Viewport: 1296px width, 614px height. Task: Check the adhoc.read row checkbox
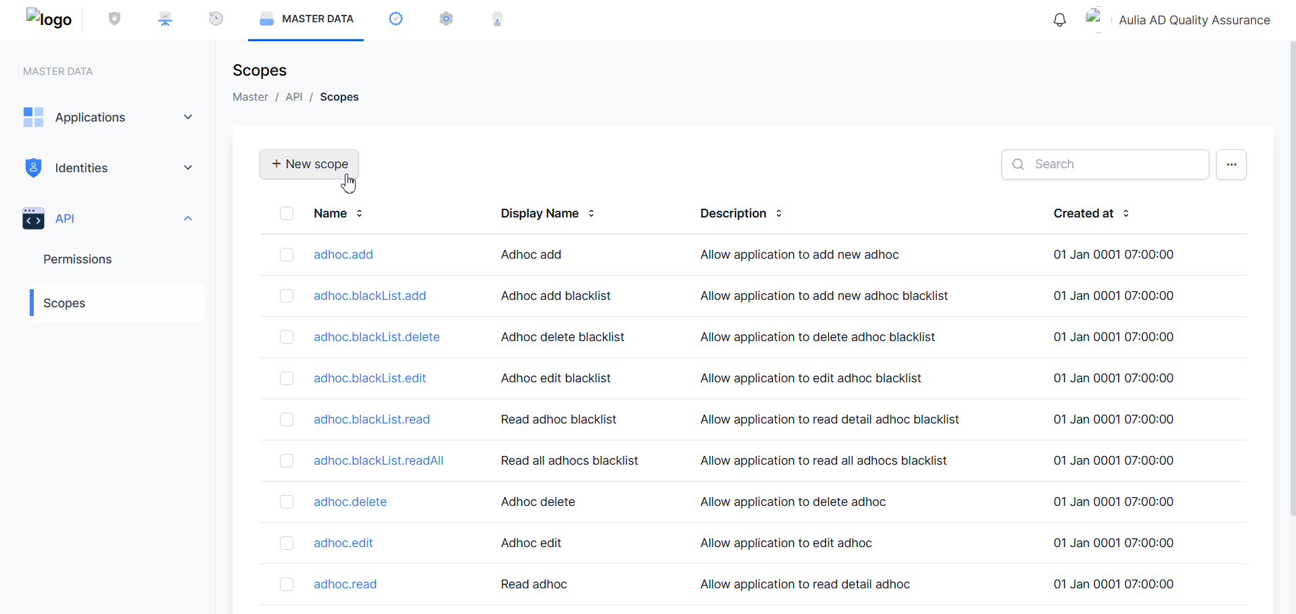pos(287,584)
